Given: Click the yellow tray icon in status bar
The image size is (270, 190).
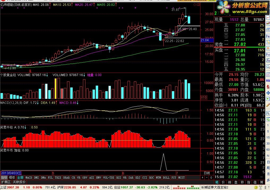Looking at the screenshot, I should point(256,187).
